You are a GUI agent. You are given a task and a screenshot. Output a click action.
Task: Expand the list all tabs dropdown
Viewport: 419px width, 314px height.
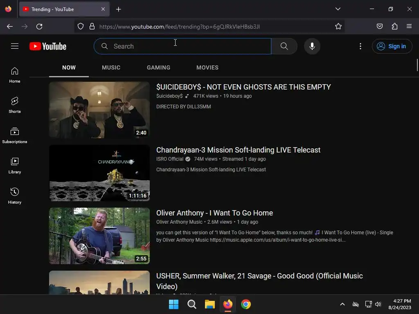(x=338, y=9)
